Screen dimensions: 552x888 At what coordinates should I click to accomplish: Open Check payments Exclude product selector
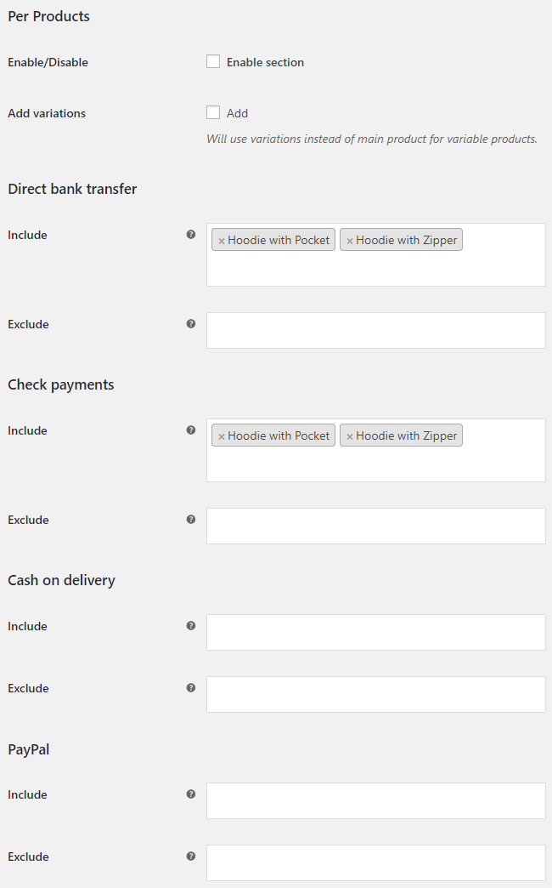[x=376, y=527]
